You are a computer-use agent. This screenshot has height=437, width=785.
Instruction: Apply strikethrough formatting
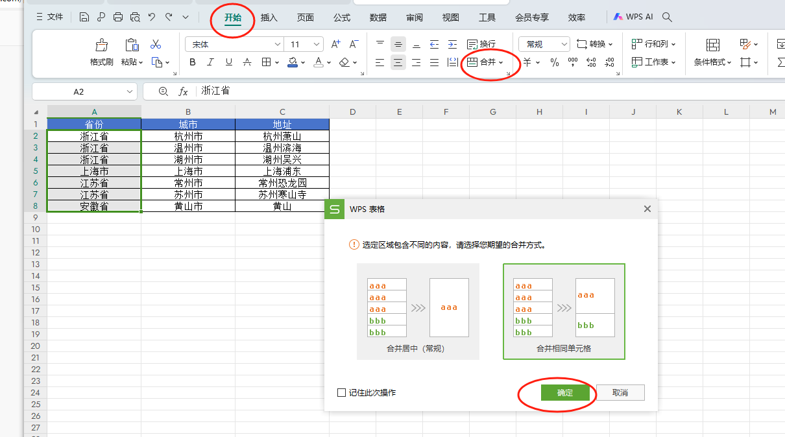coord(247,62)
